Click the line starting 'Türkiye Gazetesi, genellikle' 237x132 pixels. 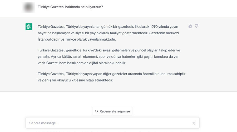tap(105, 50)
